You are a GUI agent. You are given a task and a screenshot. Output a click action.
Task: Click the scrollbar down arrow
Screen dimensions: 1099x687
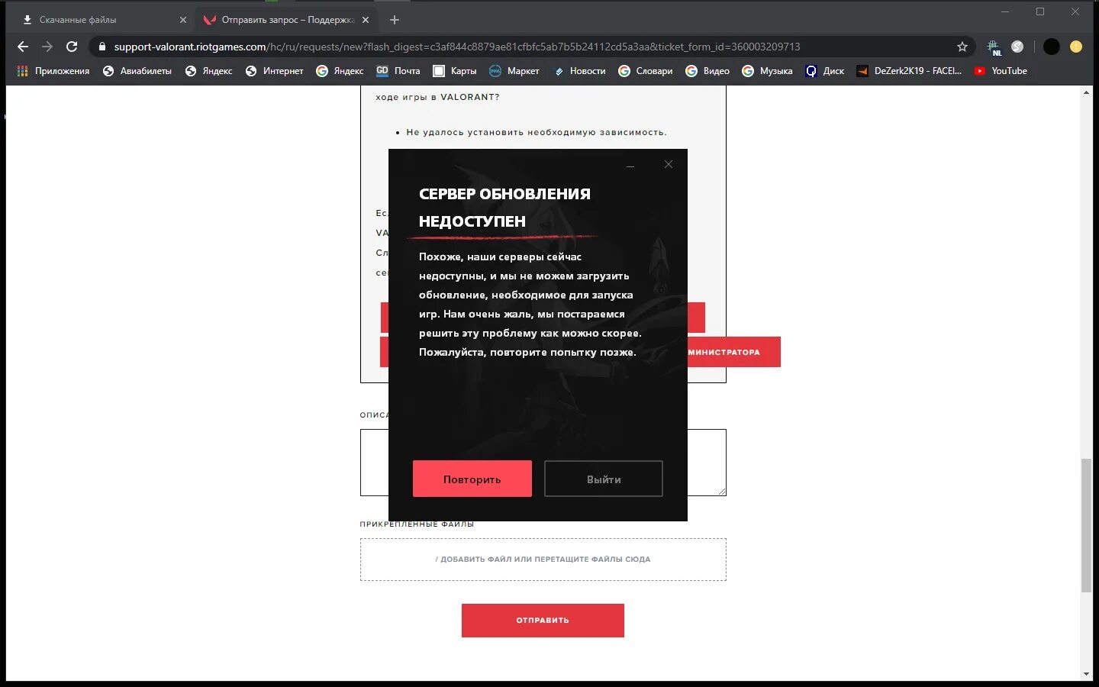click(x=1086, y=674)
